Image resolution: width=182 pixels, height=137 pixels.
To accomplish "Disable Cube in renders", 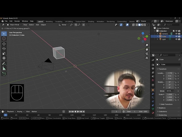I will 179,37.
